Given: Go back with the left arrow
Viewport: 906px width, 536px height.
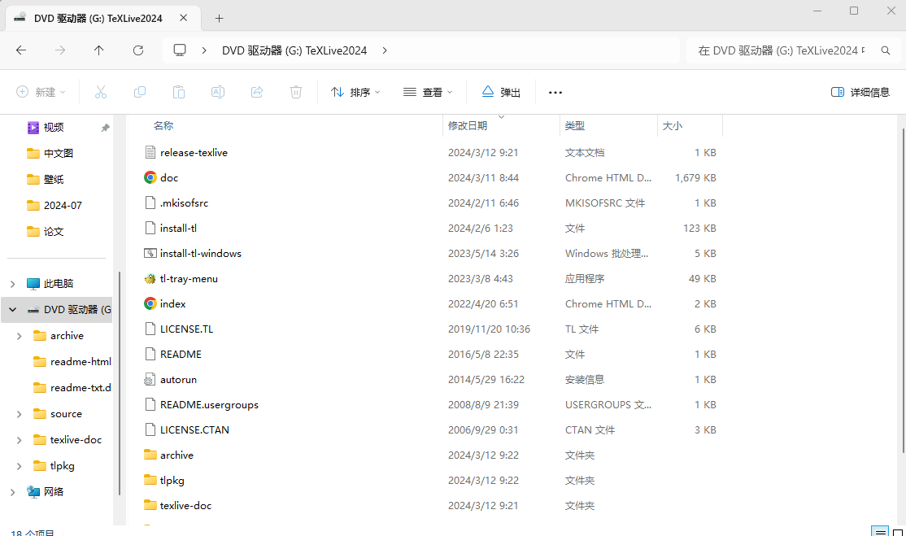Looking at the screenshot, I should coord(21,50).
